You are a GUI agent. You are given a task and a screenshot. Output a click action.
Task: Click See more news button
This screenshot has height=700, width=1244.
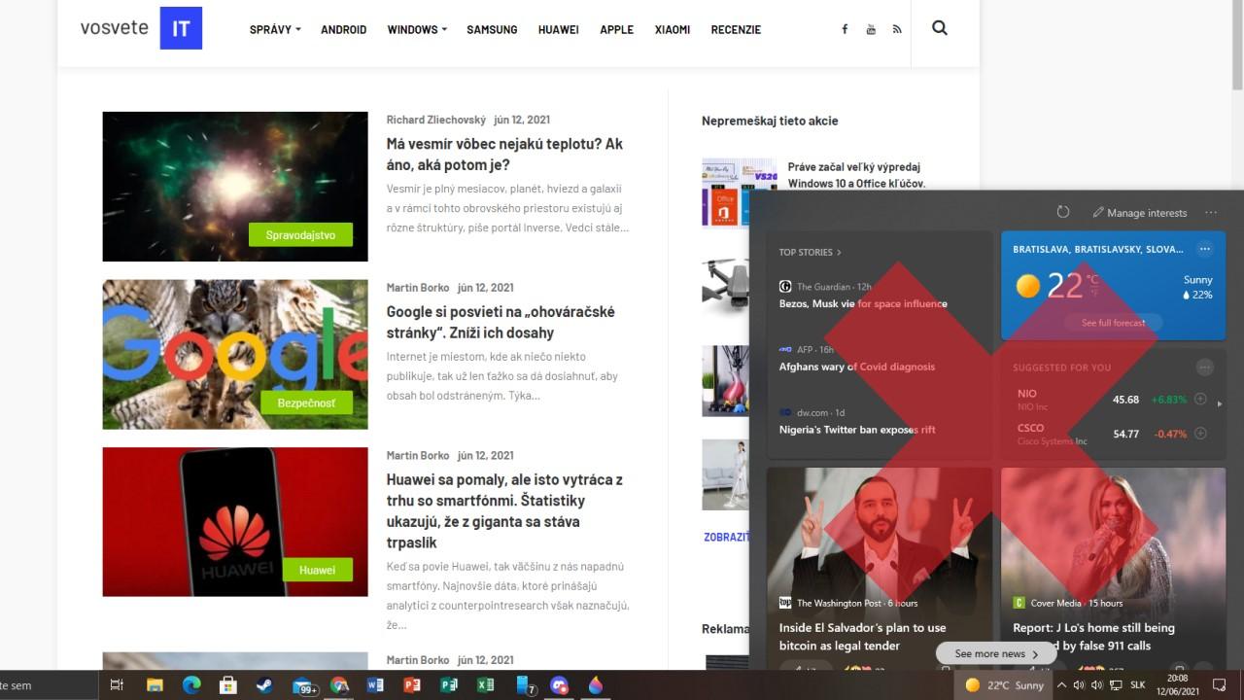996,653
